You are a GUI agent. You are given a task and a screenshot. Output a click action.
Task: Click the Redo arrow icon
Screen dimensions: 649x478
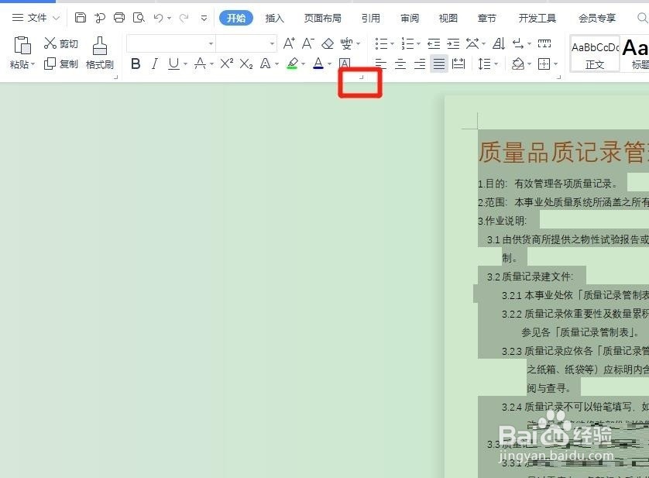pyautogui.click(x=184, y=18)
